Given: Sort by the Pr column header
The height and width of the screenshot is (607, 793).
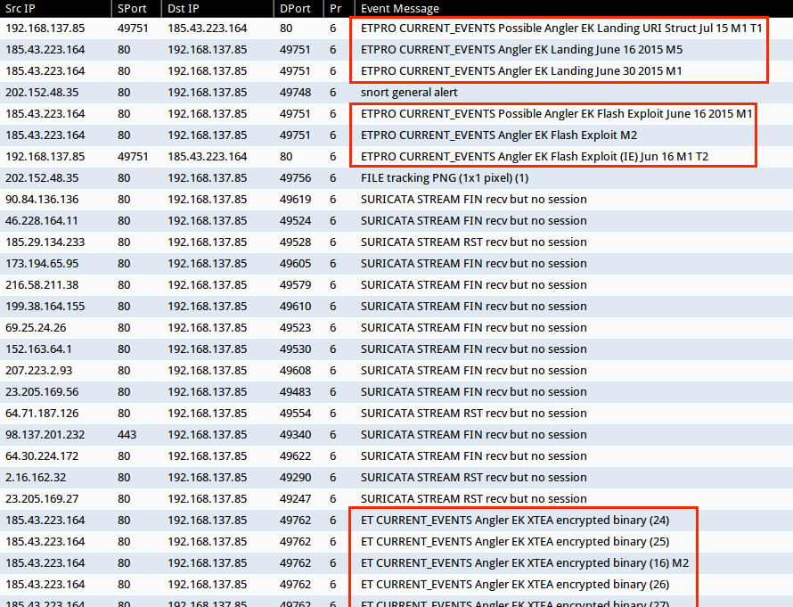Looking at the screenshot, I should (x=339, y=9).
